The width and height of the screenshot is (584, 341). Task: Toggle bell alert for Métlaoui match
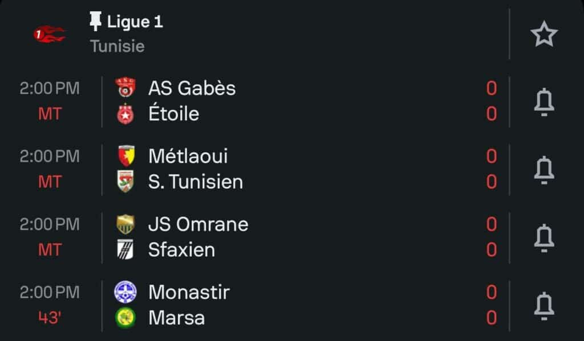[544, 169]
